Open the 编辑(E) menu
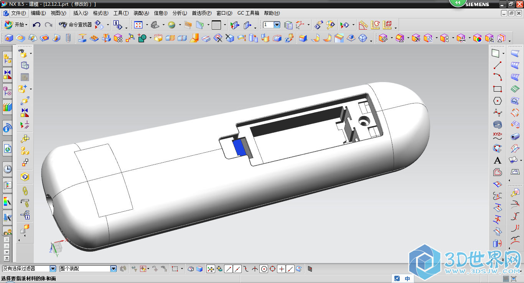The image size is (524, 283). pos(38,13)
